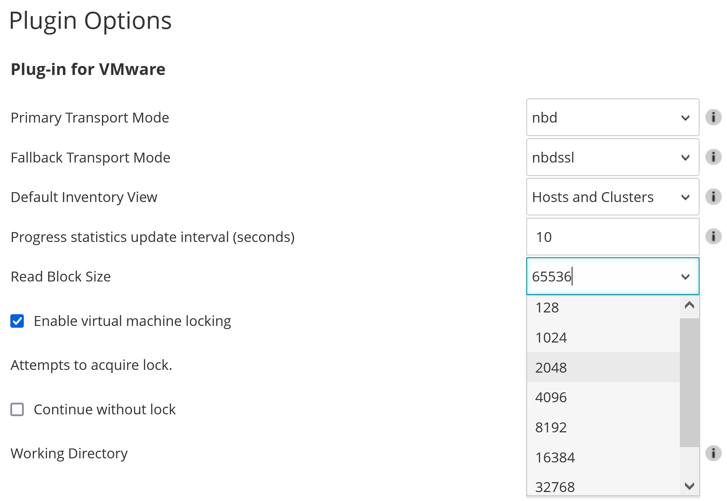
Task: Click info icon next to Working Directory
Action: [713, 453]
